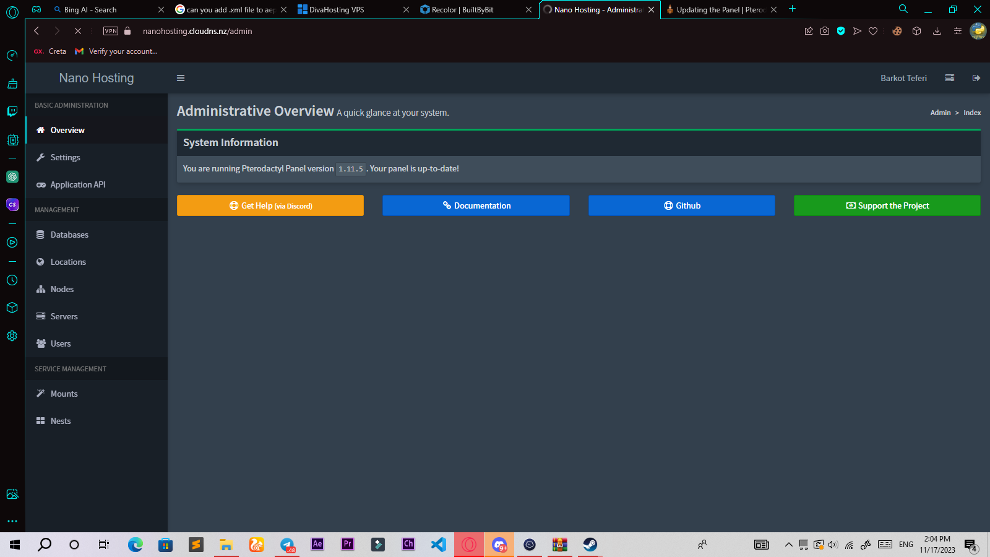Click browser tab search magnifier
Screen dimensions: 990x557
tap(903, 9)
